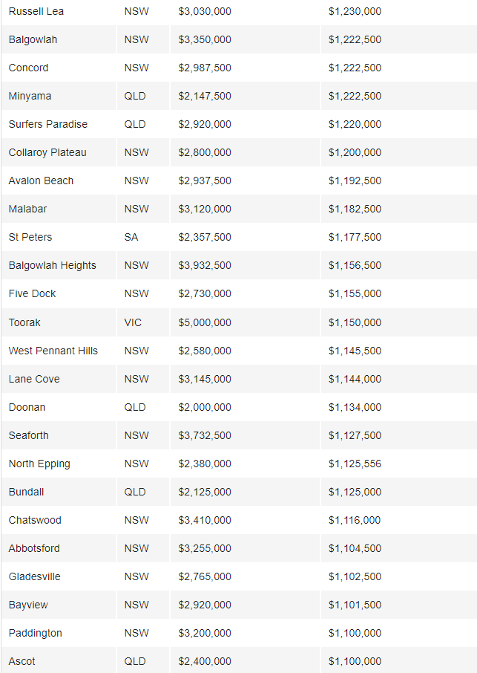Click Ascot's $1,100,000 value
This screenshot has width=477, height=673.
(355, 661)
